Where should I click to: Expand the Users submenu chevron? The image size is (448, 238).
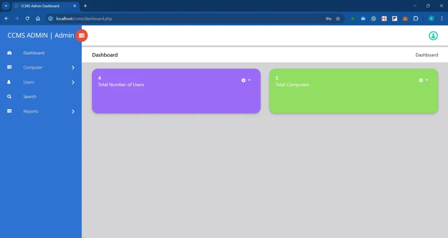click(x=73, y=82)
